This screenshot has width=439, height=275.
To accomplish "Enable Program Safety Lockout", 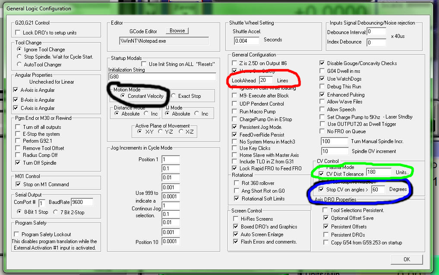I will pyautogui.click(x=18, y=234).
